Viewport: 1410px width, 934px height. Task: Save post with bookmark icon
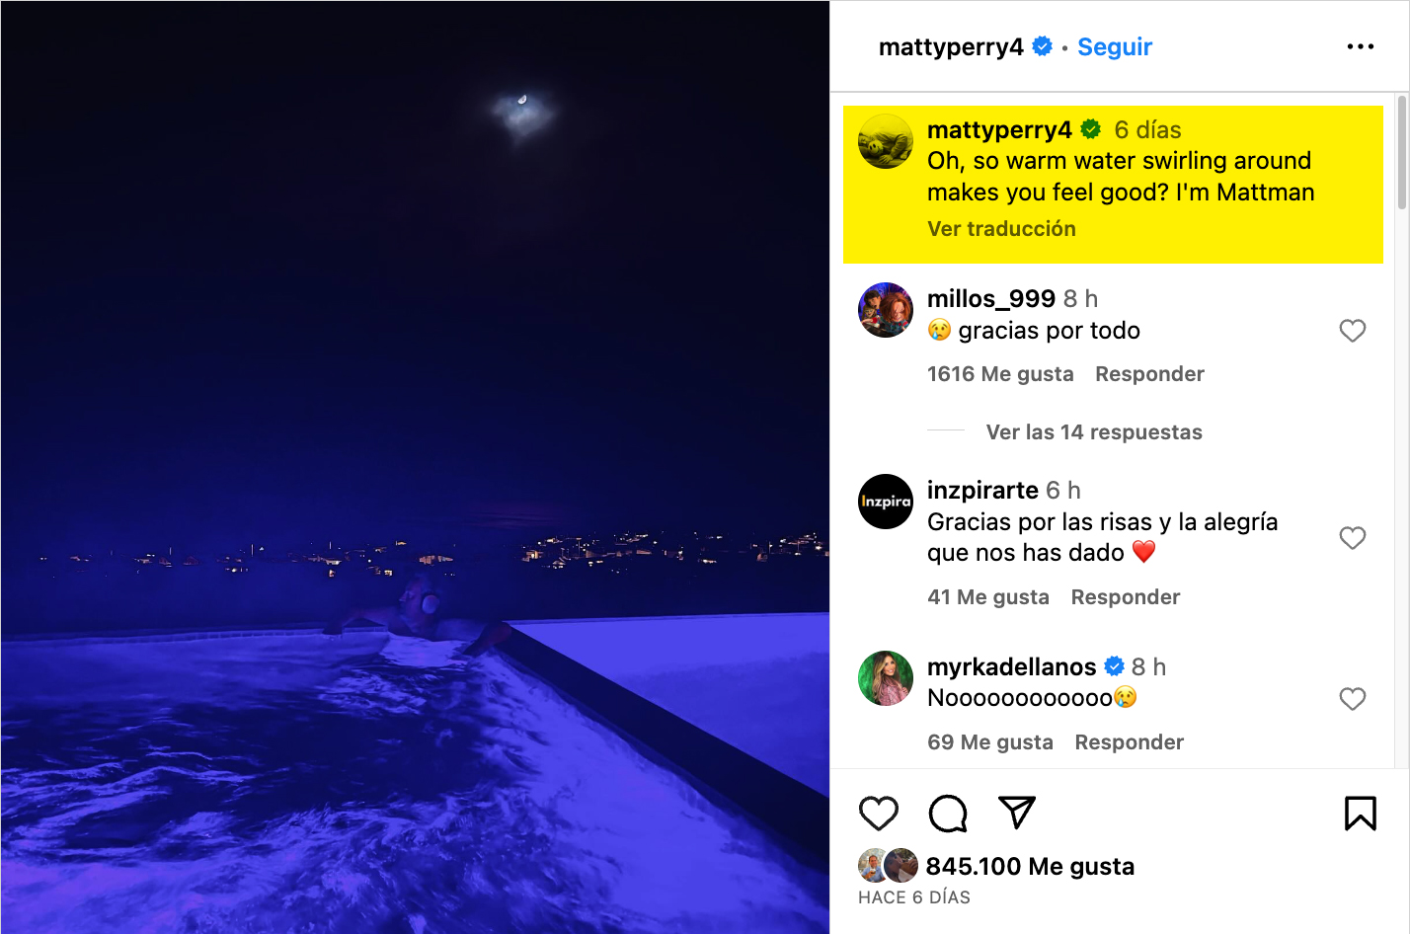pyautogui.click(x=1360, y=814)
